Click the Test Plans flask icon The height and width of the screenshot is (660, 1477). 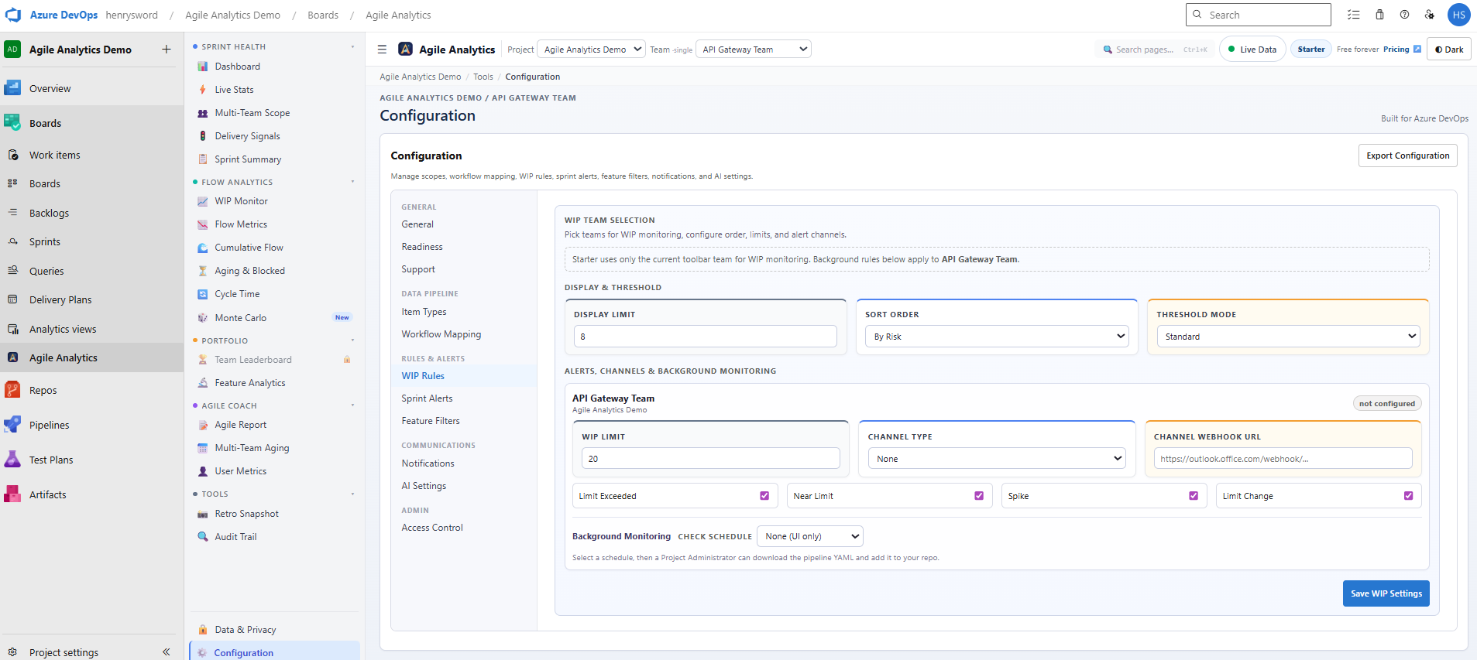(12, 460)
